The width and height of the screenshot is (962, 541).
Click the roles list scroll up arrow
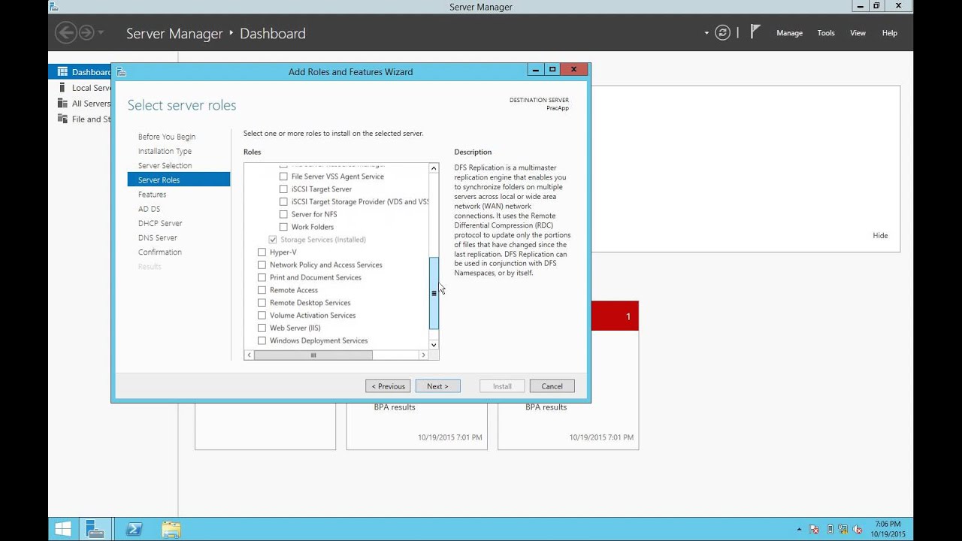click(x=434, y=168)
